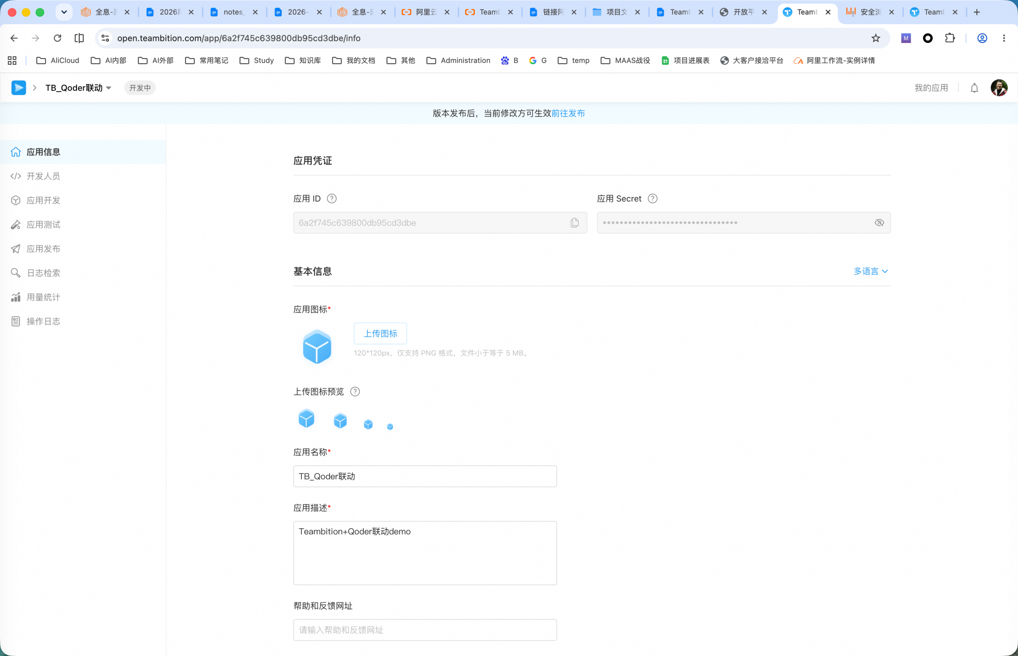Bookmark this page with the star
1018x656 pixels.
(x=876, y=38)
